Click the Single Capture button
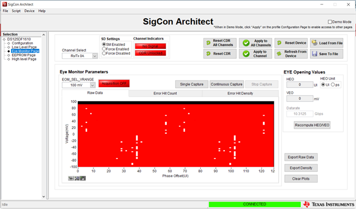356x209 pixels. pos(191,84)
